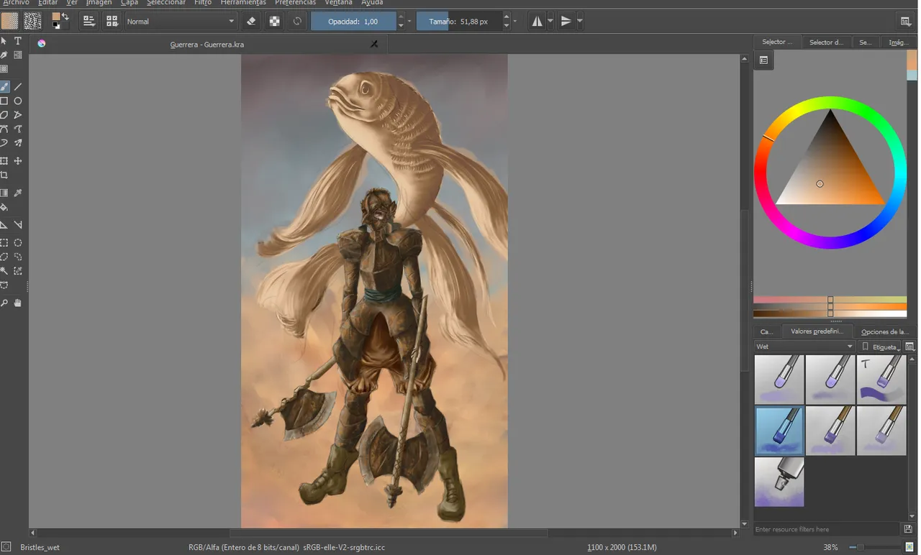Toggle horizontal mirror tool
The image size is (921, 555).
[537, 22]
